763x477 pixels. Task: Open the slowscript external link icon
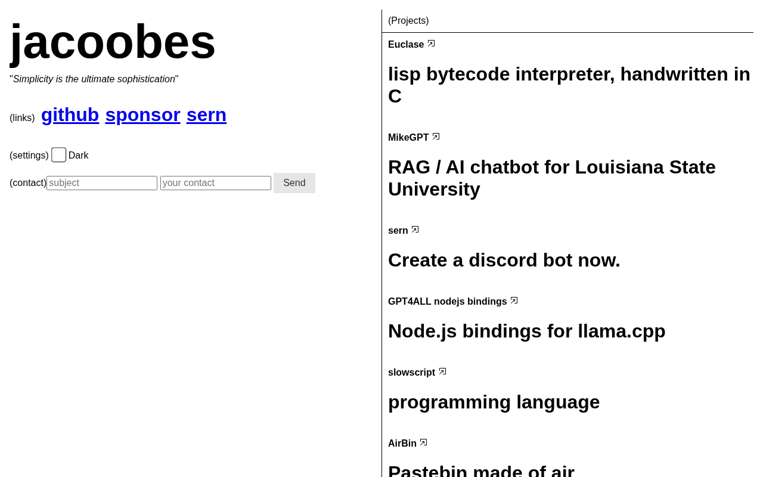pyautogui.click(x=442, y=371)
